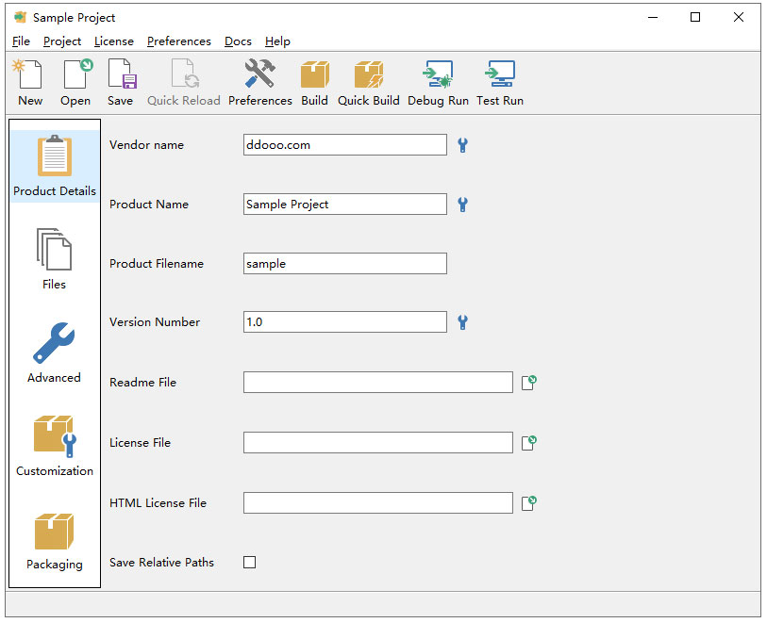Viewport: 767px width, 623px height.
Task: Open Preferences from the toolbar
Action: (x=259, y=82)
